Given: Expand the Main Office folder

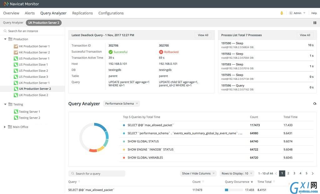Looking at the screenshot, I should coord(5,127).
